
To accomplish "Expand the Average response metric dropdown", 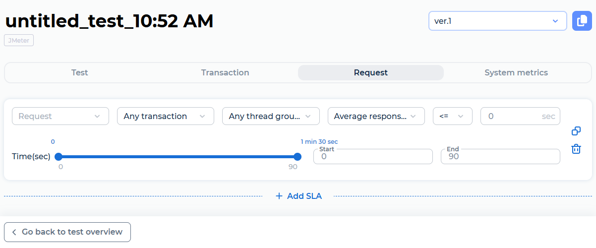I will click(376, 116).
